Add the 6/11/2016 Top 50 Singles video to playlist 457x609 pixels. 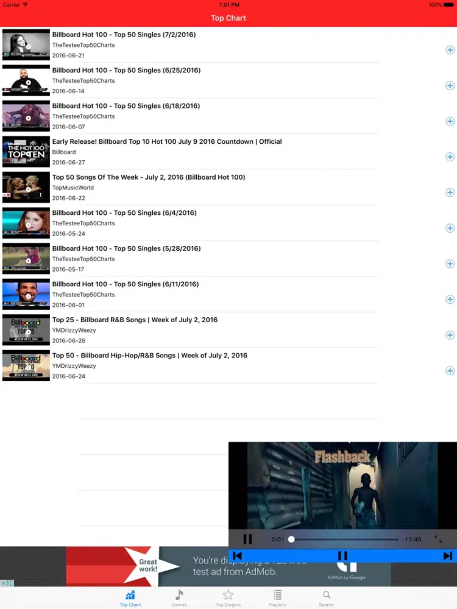[x=450, y=300]
